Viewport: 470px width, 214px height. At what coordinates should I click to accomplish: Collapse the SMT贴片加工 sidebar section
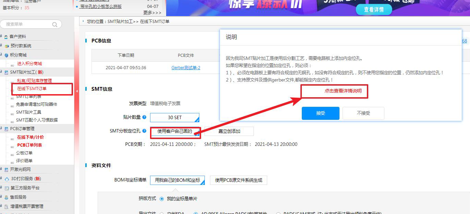click(1, 72)
